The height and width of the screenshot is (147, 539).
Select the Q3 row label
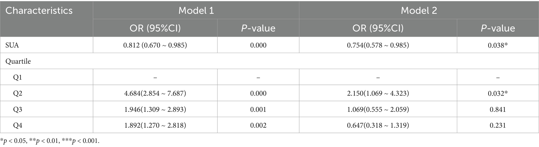coord(18,109)
